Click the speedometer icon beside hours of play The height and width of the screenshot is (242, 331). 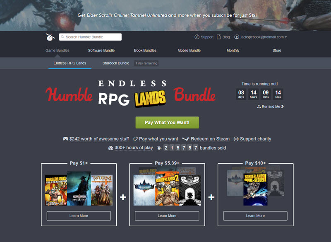tap(110, 148)
